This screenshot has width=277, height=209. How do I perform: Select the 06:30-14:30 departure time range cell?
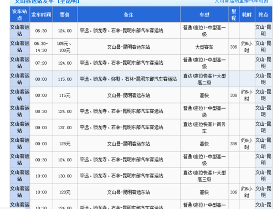tap(41, 47)
